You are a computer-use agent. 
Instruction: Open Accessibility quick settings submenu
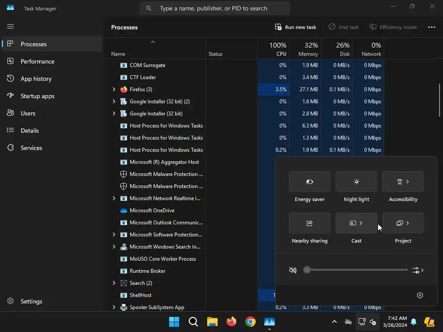(403, 182)
